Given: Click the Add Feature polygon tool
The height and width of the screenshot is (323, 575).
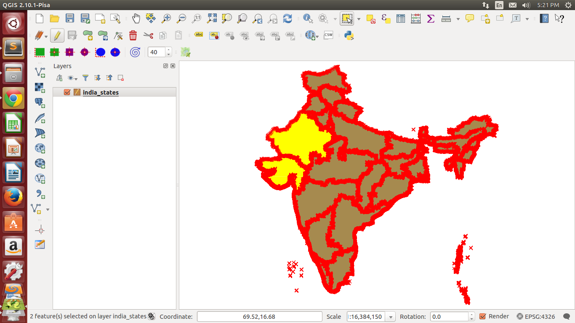Looking at the screenshot, I should click(x=88, y=36).
